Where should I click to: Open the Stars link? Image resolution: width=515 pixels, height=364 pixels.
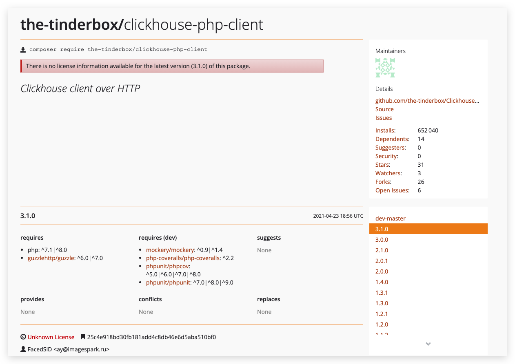383,165
